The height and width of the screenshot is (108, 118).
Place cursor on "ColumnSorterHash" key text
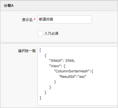click(72, 71)
